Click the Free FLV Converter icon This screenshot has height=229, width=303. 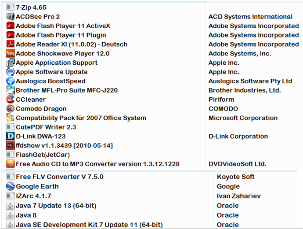(10, 177)
